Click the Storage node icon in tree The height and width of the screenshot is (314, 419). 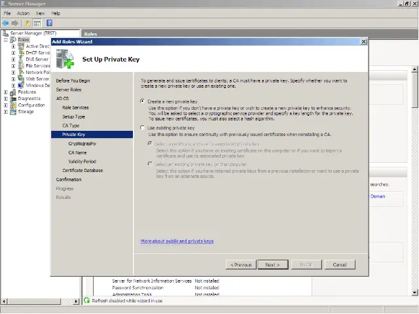[x=13, y=112]
